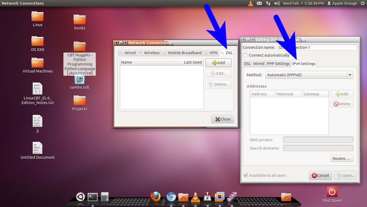367x207 pixels.
Task: Click Add beside the Addresses table
Action: click(x=342, y=94)
